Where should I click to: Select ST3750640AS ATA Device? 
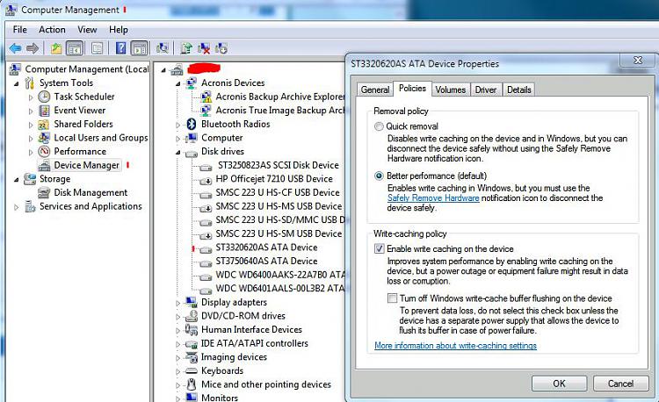266,261
